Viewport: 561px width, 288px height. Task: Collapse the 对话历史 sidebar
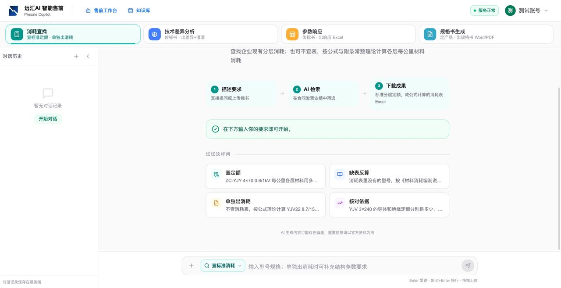(88, 57)
